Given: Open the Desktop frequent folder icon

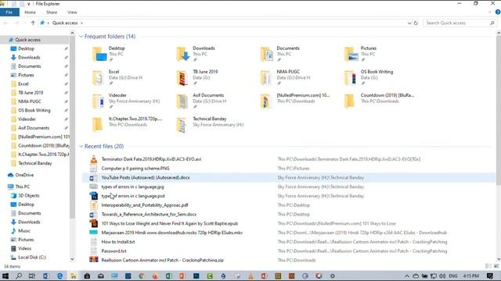Looking at the screenshot, I should click(x=99, y=54).
